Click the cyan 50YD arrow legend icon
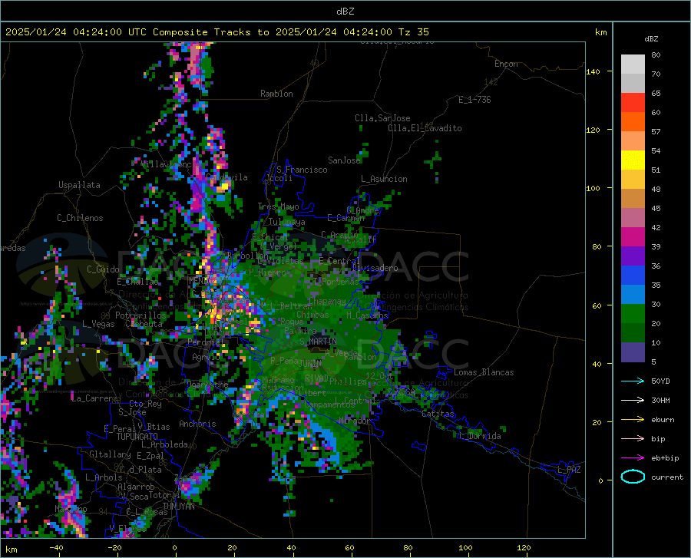The image size is (691, 558). 633,381
